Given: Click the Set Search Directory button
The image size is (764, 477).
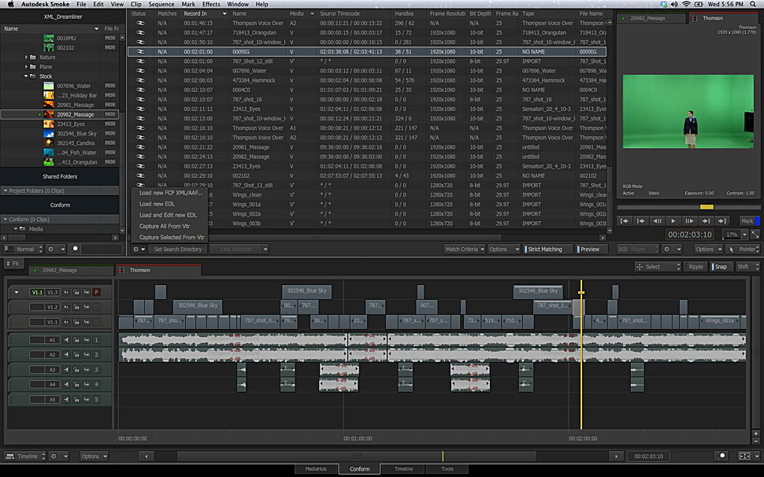Looking at the screenshot, I should [177, 249].
